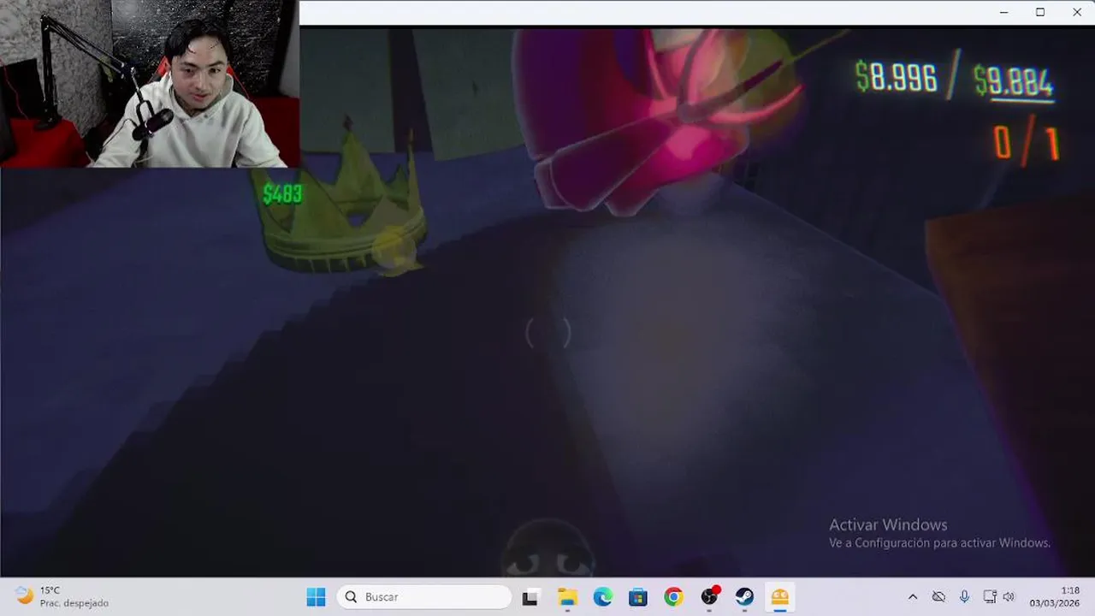1095x616 pixels.
Task: Open Task View in the taskbar
Action: click(x=531, y=596)
